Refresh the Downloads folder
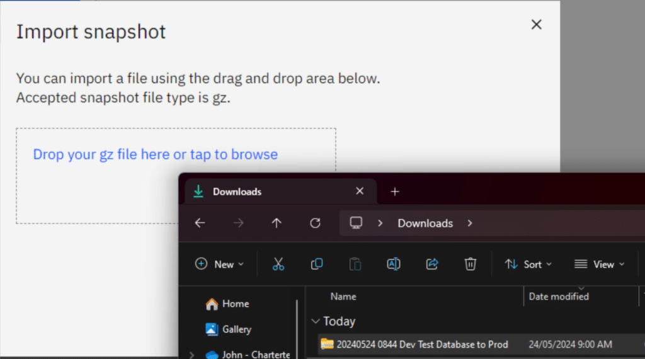This screenshot has height=359, width=645. [x=315, y=223]
